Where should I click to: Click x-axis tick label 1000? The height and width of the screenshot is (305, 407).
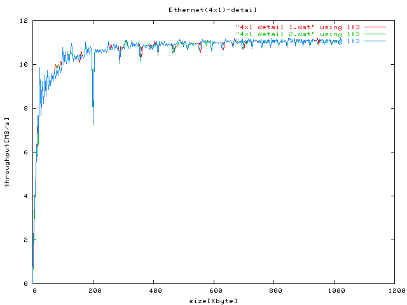tap(336, 291)
